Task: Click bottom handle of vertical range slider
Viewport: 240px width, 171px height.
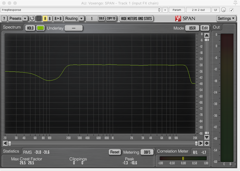Action: 207,133
